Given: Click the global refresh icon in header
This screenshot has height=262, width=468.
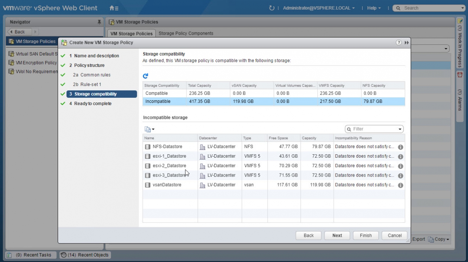Looking at the screenshot, I should [x=272, y=8].
